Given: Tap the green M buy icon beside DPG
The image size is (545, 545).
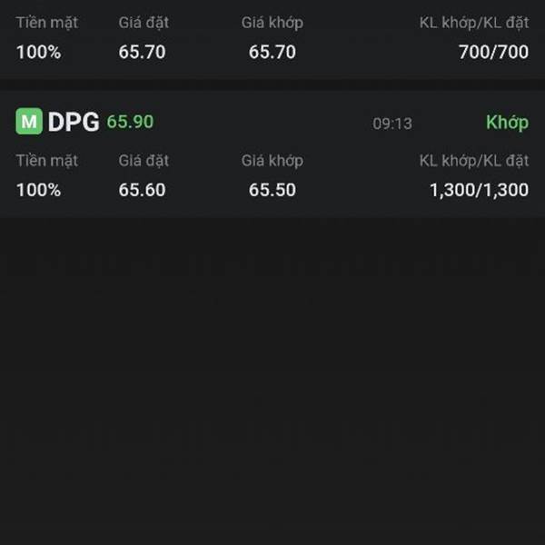Looking at the screenshot, I should tap(29, 122).
